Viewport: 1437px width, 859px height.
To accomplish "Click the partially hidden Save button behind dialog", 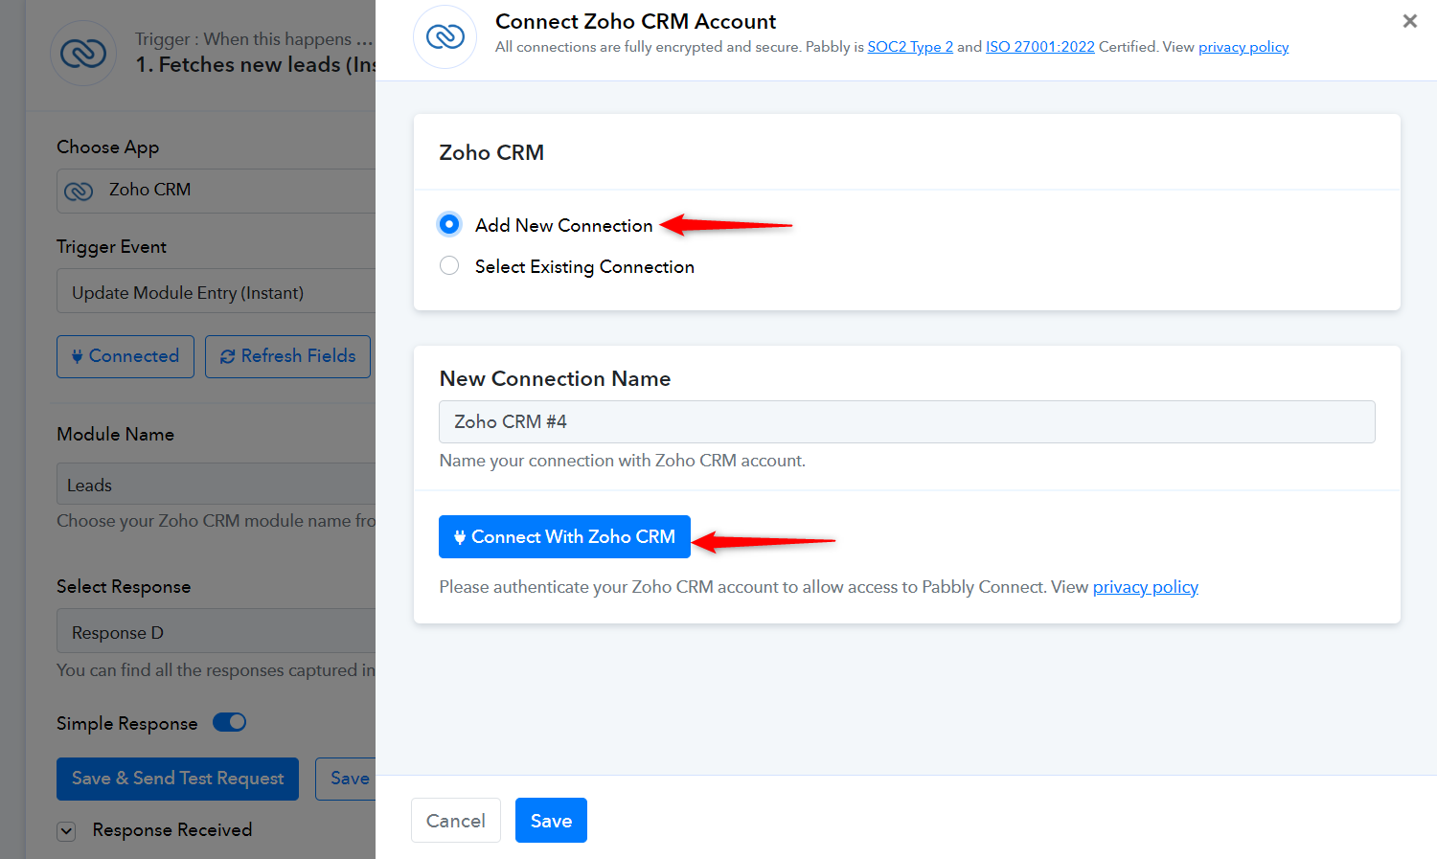I will click(346, 779).
